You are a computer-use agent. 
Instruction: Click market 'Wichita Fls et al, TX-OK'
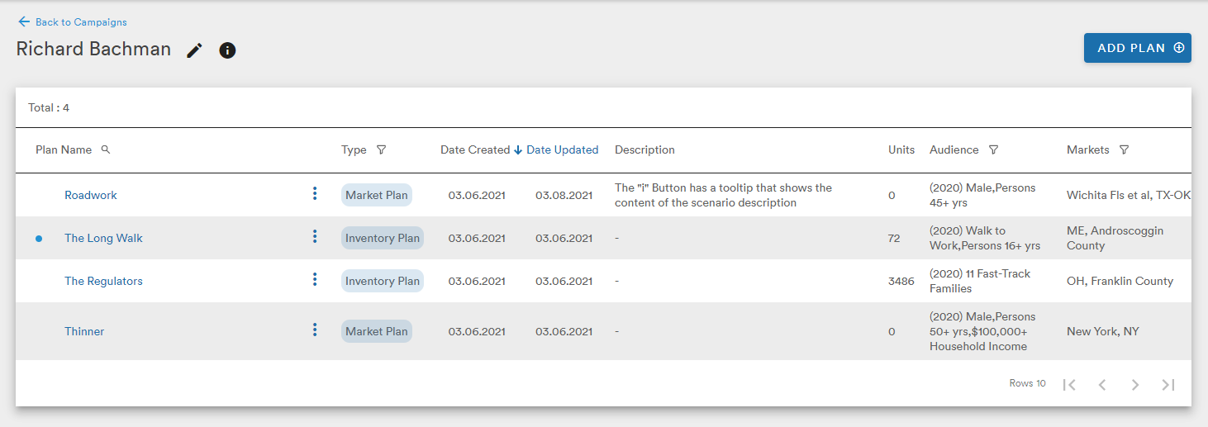1129,195
